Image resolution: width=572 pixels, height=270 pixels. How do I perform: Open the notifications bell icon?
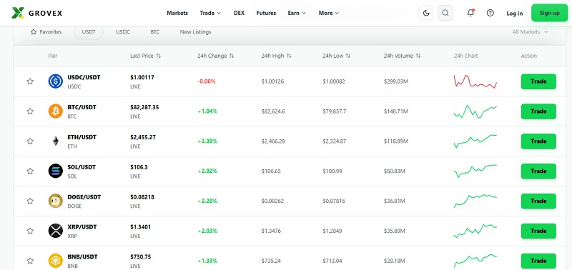(x=470, y=13)
